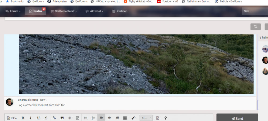
Task: Click the underline icon
Action: pyautogui.click(x=38, y=118)
